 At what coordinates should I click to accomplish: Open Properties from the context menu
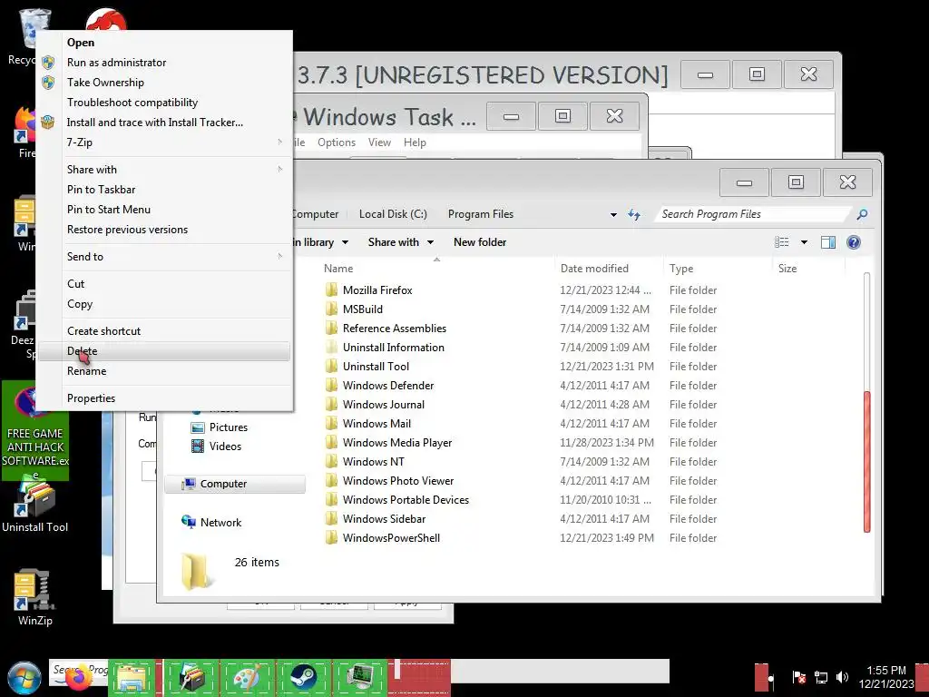(x=164, y=398)
